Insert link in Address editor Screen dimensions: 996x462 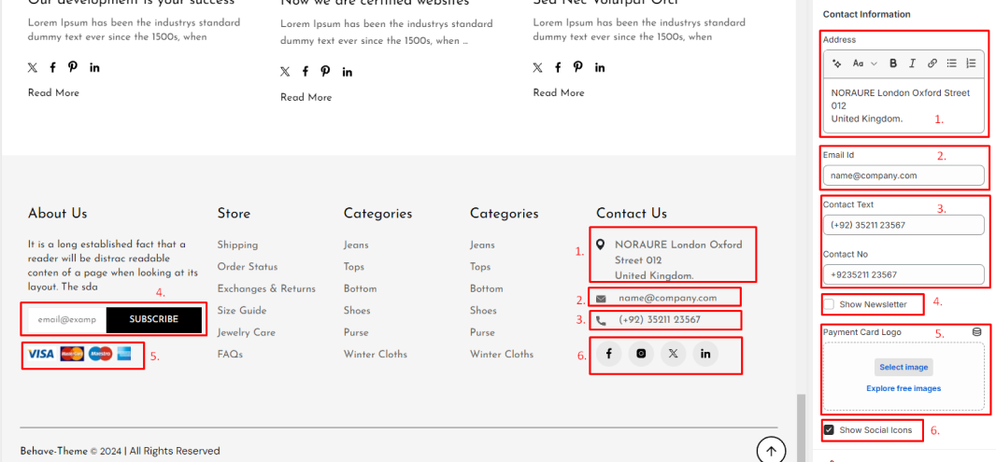(932, 63)
